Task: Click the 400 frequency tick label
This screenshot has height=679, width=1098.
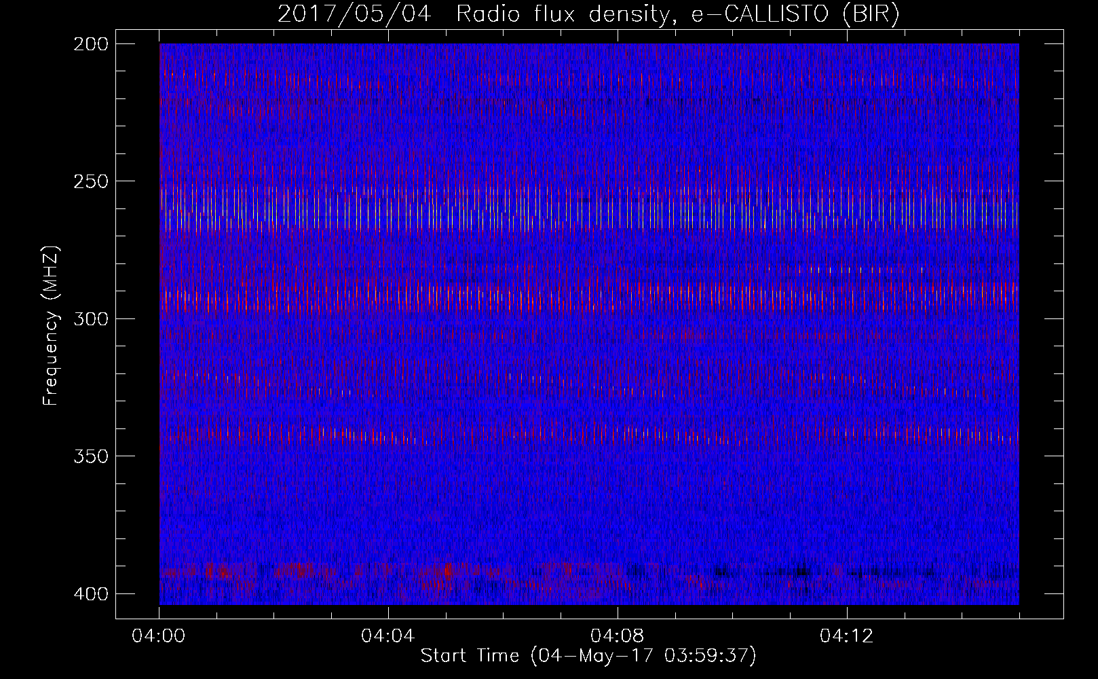Action: click(x=90, y=593)
